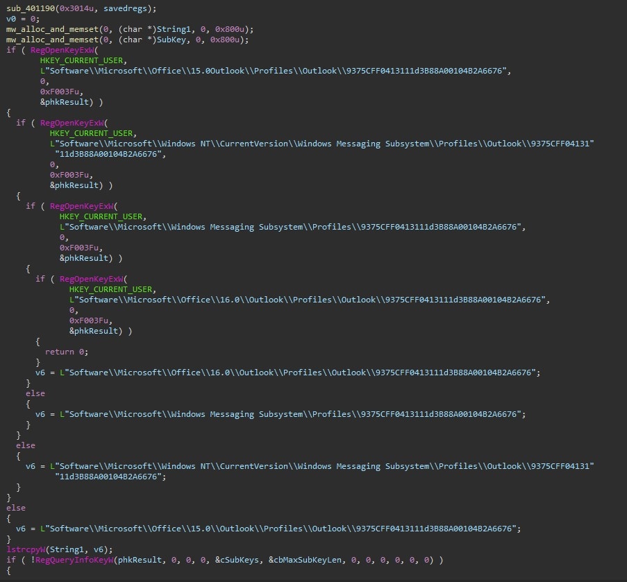Click the Office\\15.0Outlook registry path string
This screenshot has height=582, width=627.
(x=276, y=71)
